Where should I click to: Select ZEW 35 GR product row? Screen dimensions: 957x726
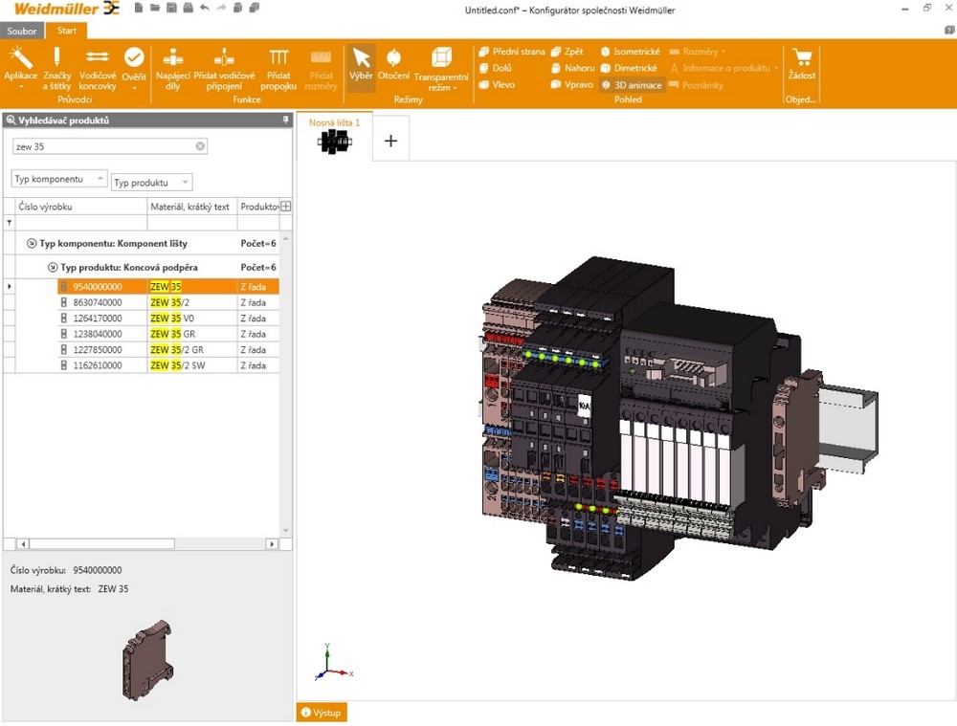(168, 334)
